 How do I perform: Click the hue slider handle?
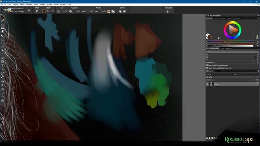pyautogui.click(x=225, y=41)
